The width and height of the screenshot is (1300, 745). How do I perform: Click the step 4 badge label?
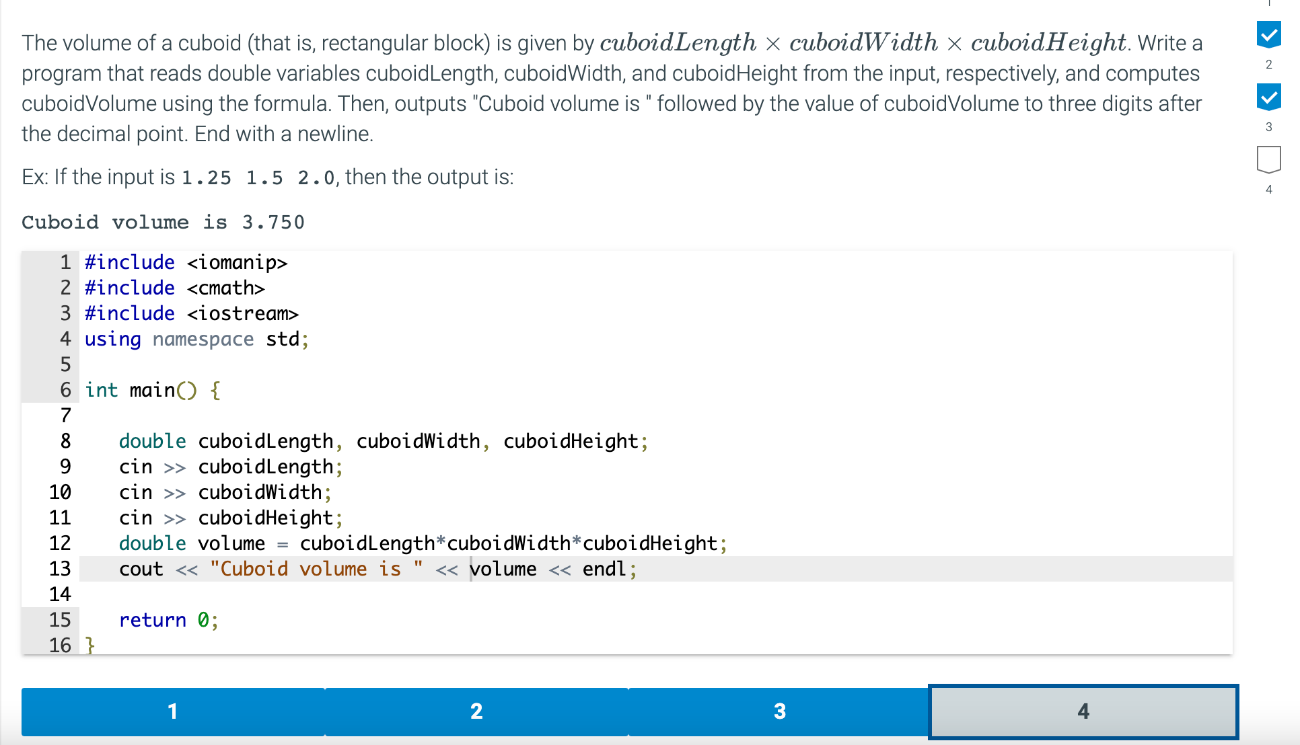pos(1268,189)
